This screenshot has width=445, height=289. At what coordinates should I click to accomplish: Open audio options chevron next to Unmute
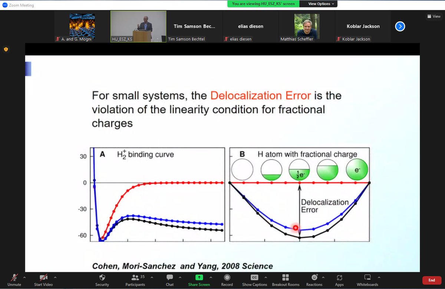click(x=24, y=277)
